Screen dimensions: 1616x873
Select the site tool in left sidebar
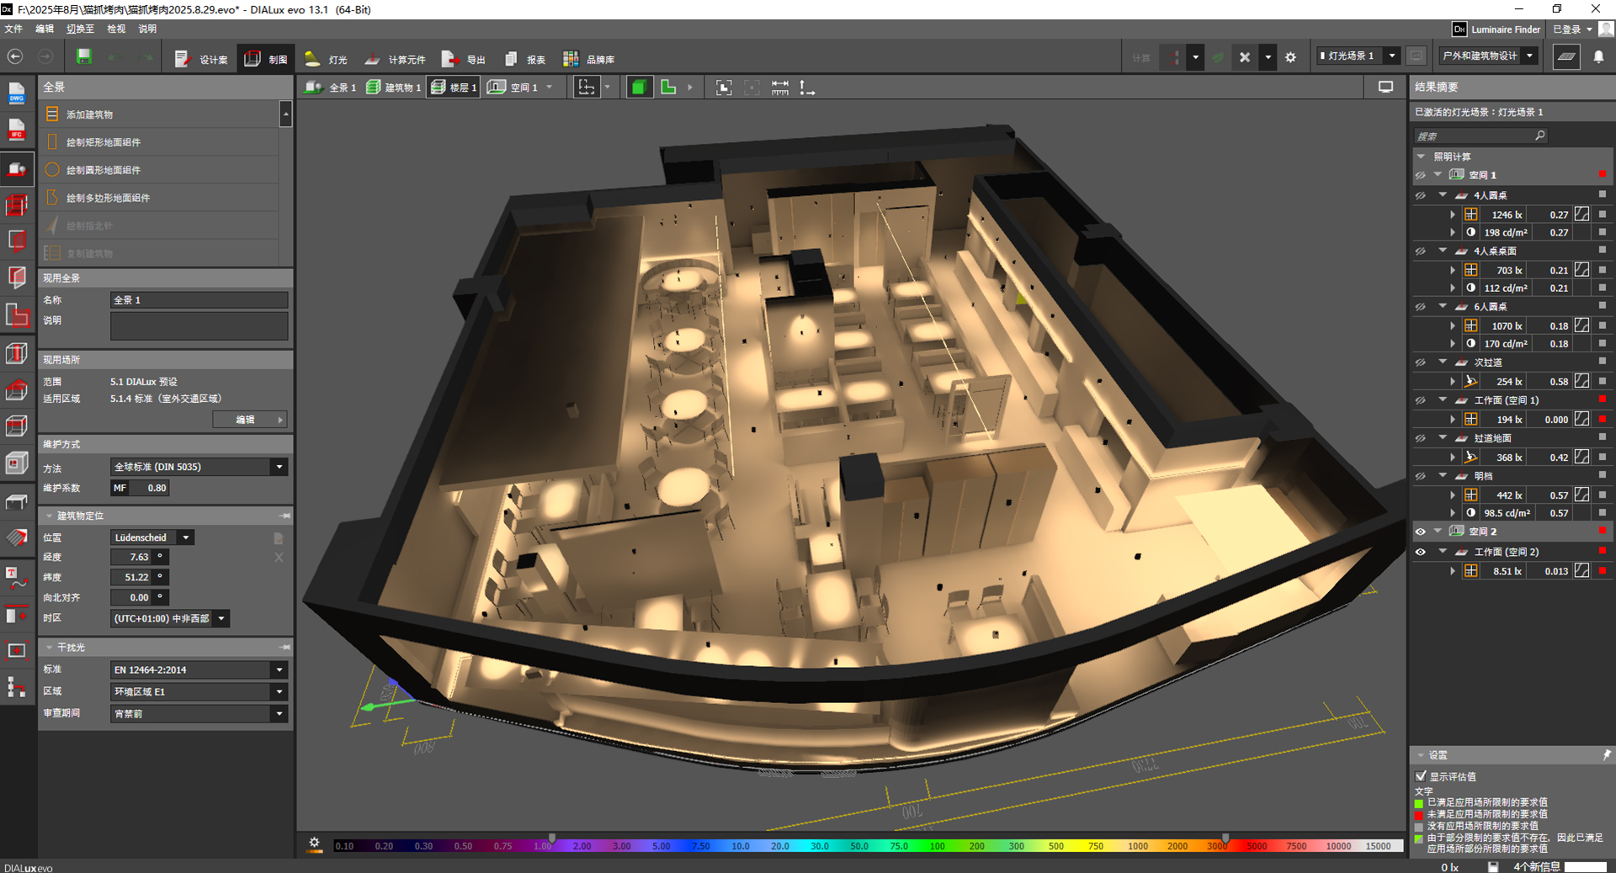pyautogui.click(x=17, y=169)
